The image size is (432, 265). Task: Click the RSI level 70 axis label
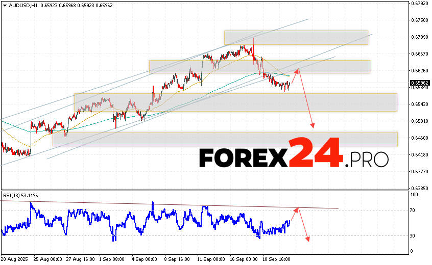pos(413,210)
